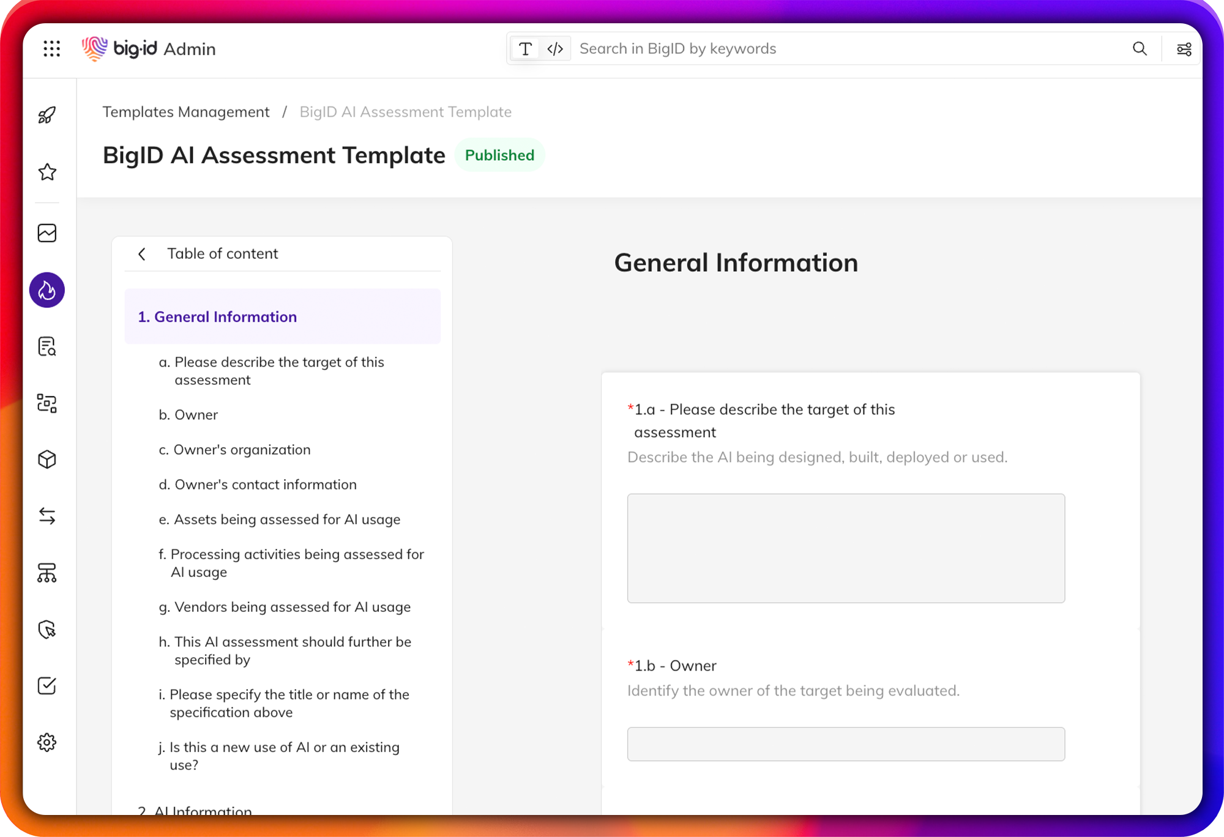Open Settings via gear icon
This screenshot has width=1224, height=837.
tap(47, 742)
